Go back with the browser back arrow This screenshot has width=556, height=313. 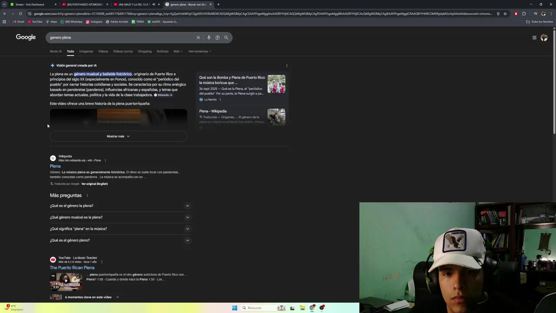[4, 13]
